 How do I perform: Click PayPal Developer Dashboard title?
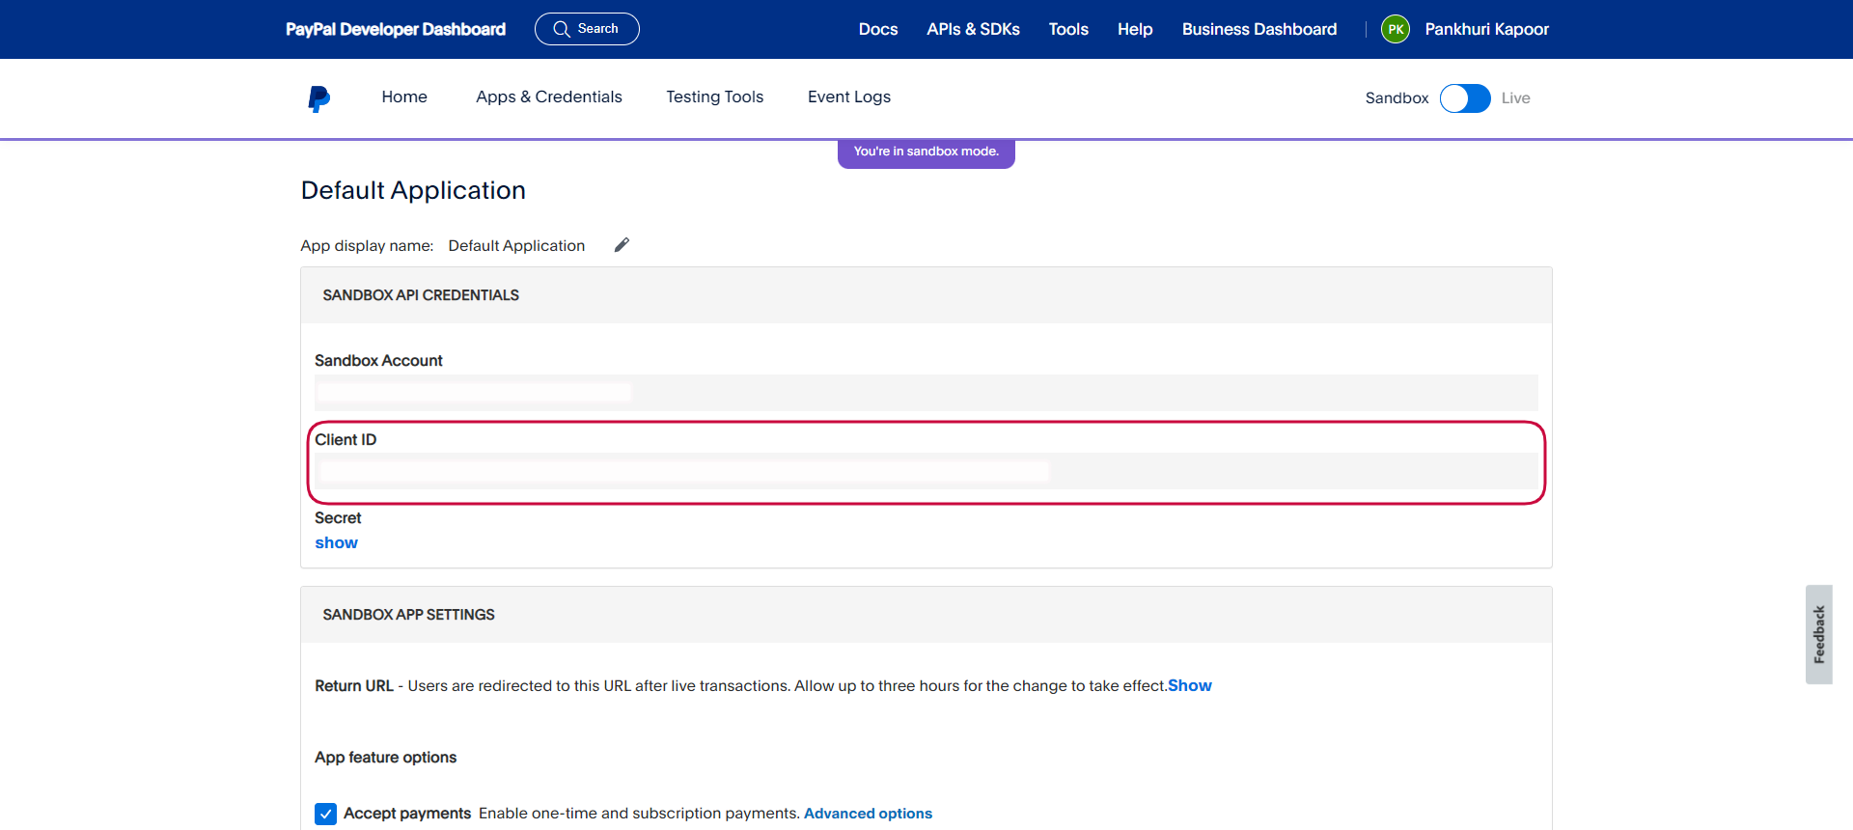coord(396,29)
